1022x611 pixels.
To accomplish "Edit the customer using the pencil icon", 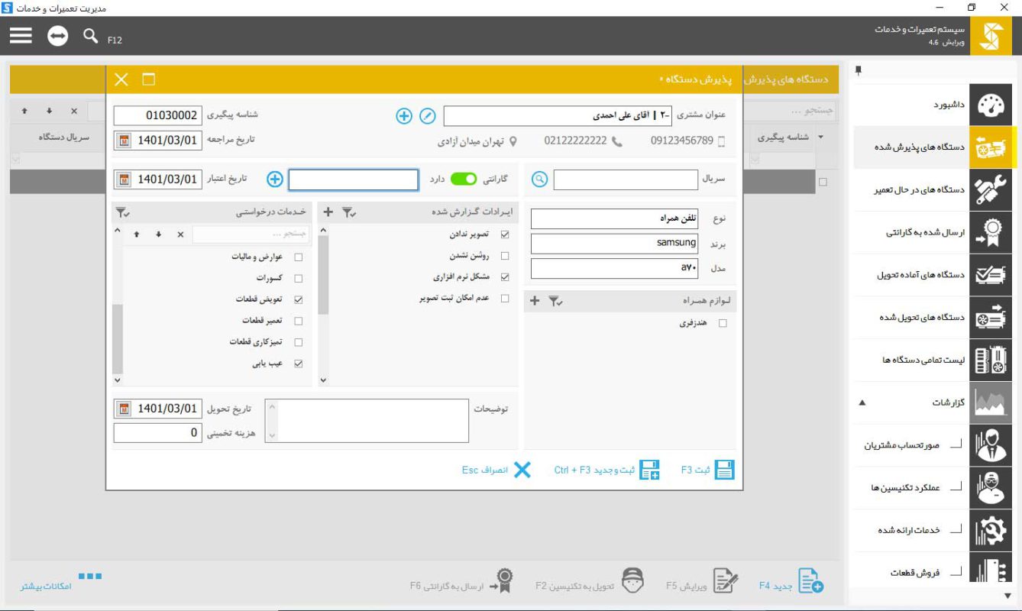I will [x=428, y=116].
